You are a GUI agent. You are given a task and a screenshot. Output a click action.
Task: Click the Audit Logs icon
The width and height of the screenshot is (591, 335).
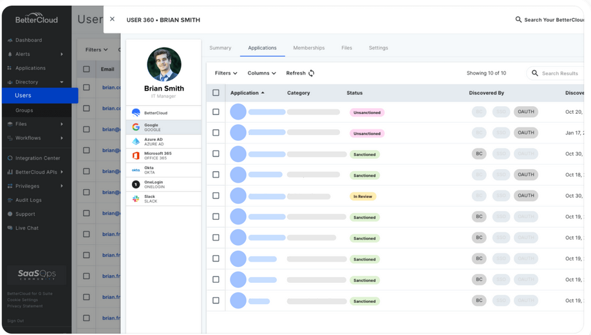pyautogui.click(x=10, y=200)
